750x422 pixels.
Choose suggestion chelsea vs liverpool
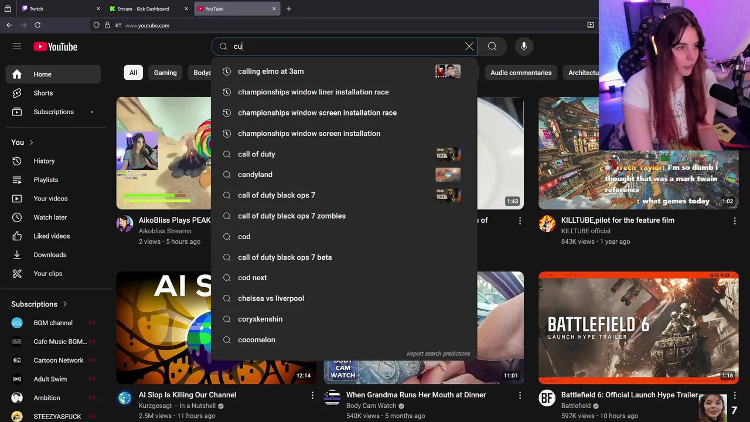pos(344,298)
